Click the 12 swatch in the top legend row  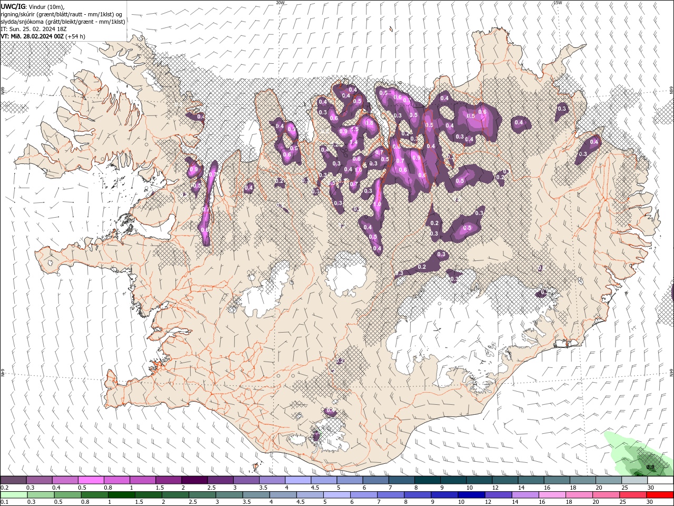click(505, 480)
